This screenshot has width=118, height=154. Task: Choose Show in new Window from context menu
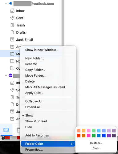[x=48, y=50]
